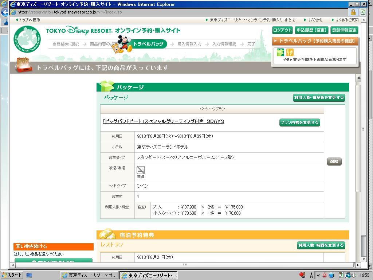
Task: Open the お問合せ link
Action: pyautogui.click(x=314, y=20)
